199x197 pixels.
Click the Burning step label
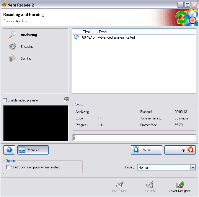pos(26,58)
